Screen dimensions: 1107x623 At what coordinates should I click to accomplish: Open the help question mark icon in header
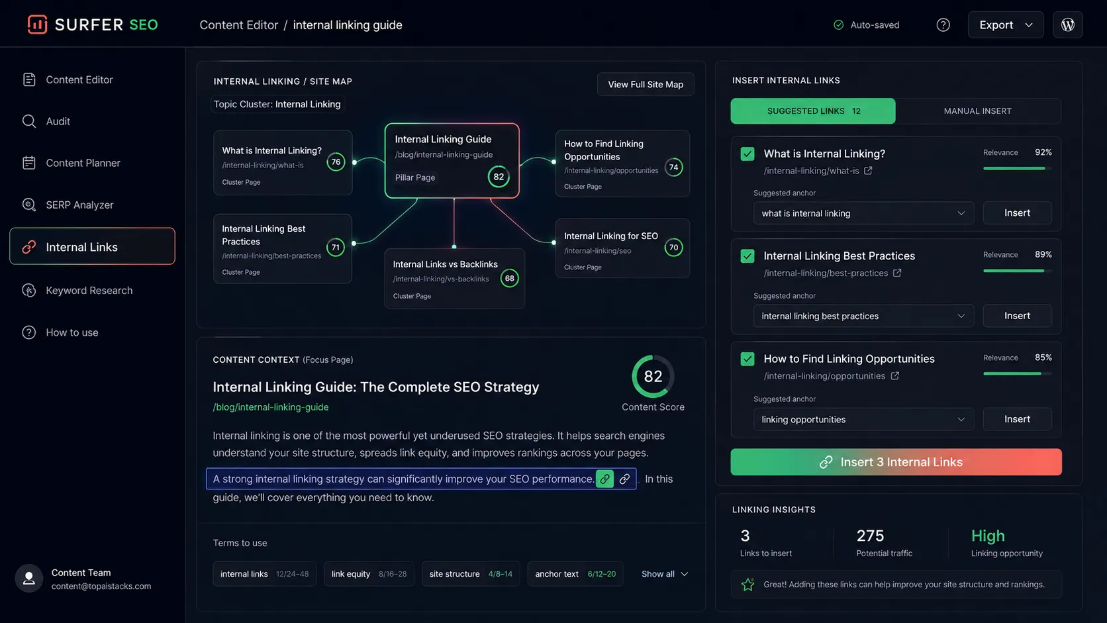pos(943,25)
